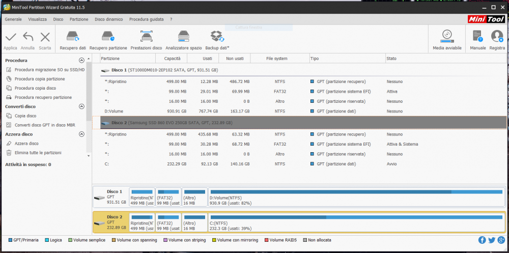Collapse the Converti disco section

pos(81,106)
